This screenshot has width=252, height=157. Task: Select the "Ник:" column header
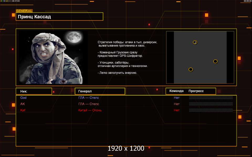[34, 91]
